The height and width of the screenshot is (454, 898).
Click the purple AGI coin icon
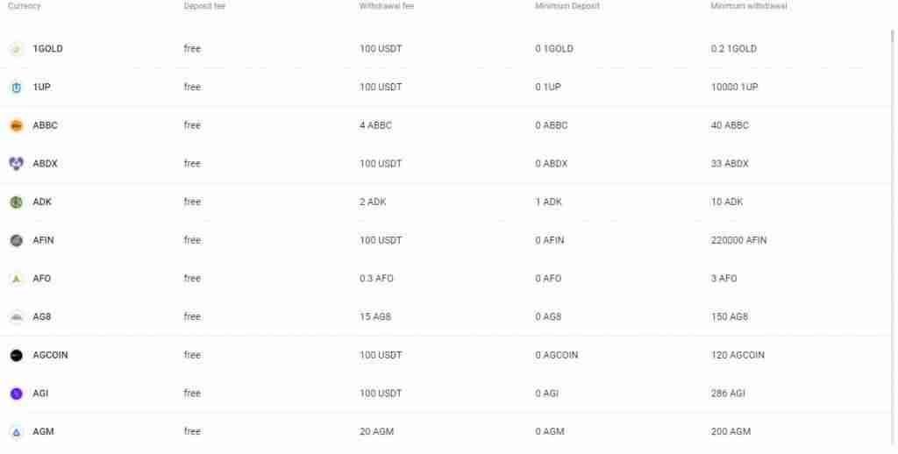[x=17, y=394]
